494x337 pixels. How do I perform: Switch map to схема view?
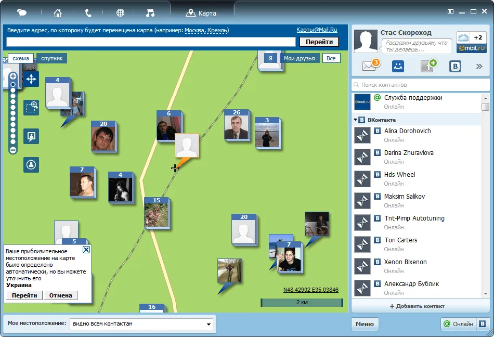[x=21, y=58]
